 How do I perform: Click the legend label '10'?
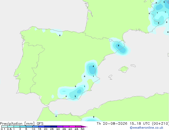coord(33,129)
